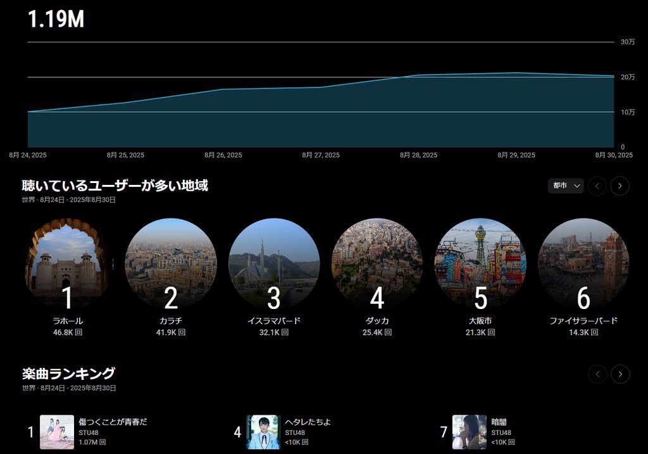Click the 14.3K 回 play count
The image size is (648, 454).
coord(583,332)
